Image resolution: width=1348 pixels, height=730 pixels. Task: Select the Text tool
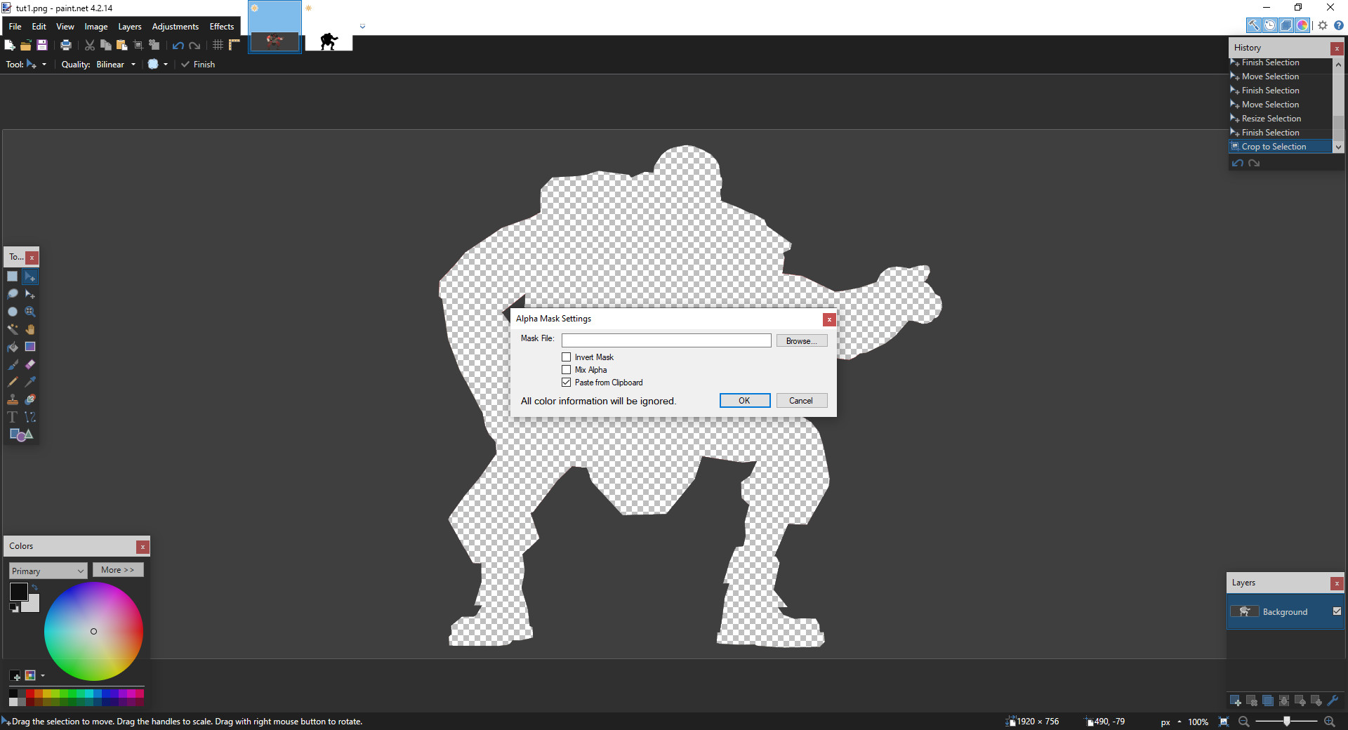pos(13,417)
